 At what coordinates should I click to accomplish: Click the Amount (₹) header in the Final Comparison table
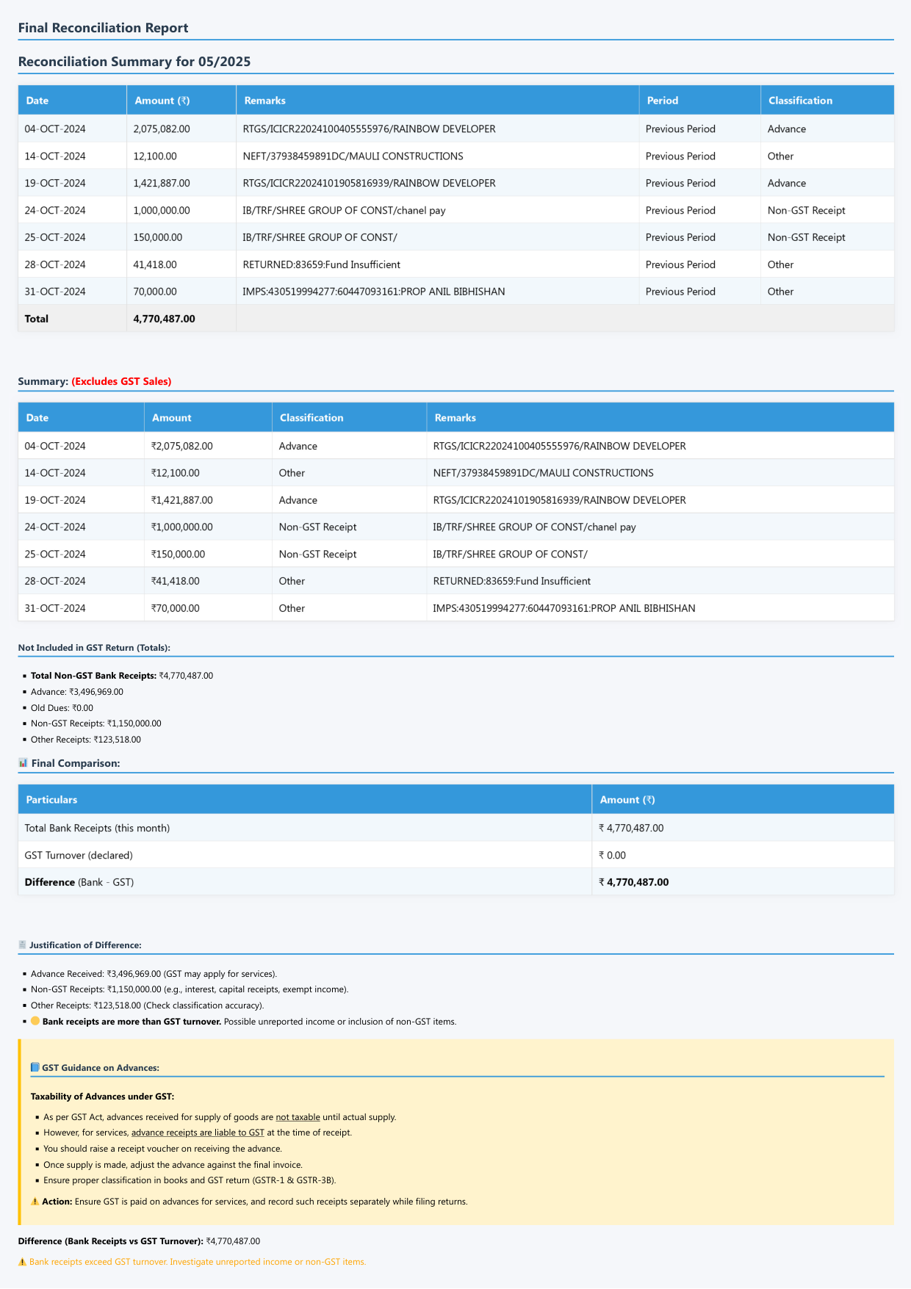(x=627, y=800)
